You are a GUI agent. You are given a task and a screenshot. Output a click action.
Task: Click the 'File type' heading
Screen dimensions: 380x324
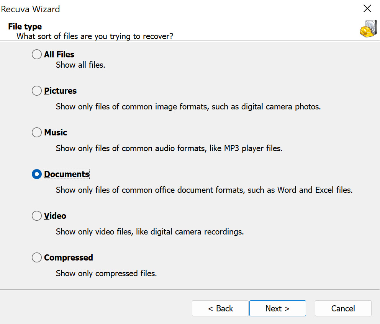(25, 26)
